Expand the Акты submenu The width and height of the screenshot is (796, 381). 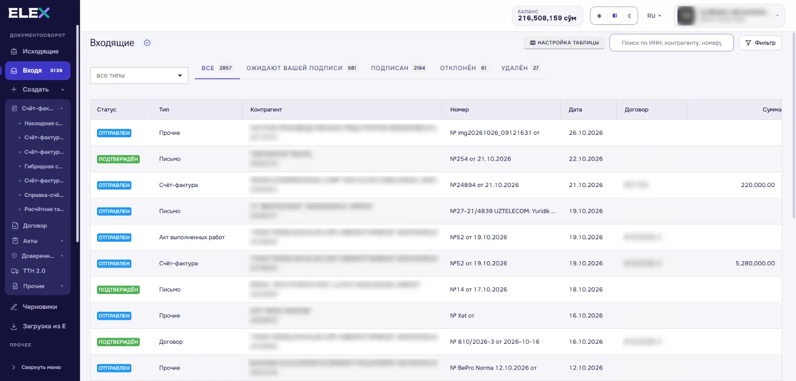(62, 241)
